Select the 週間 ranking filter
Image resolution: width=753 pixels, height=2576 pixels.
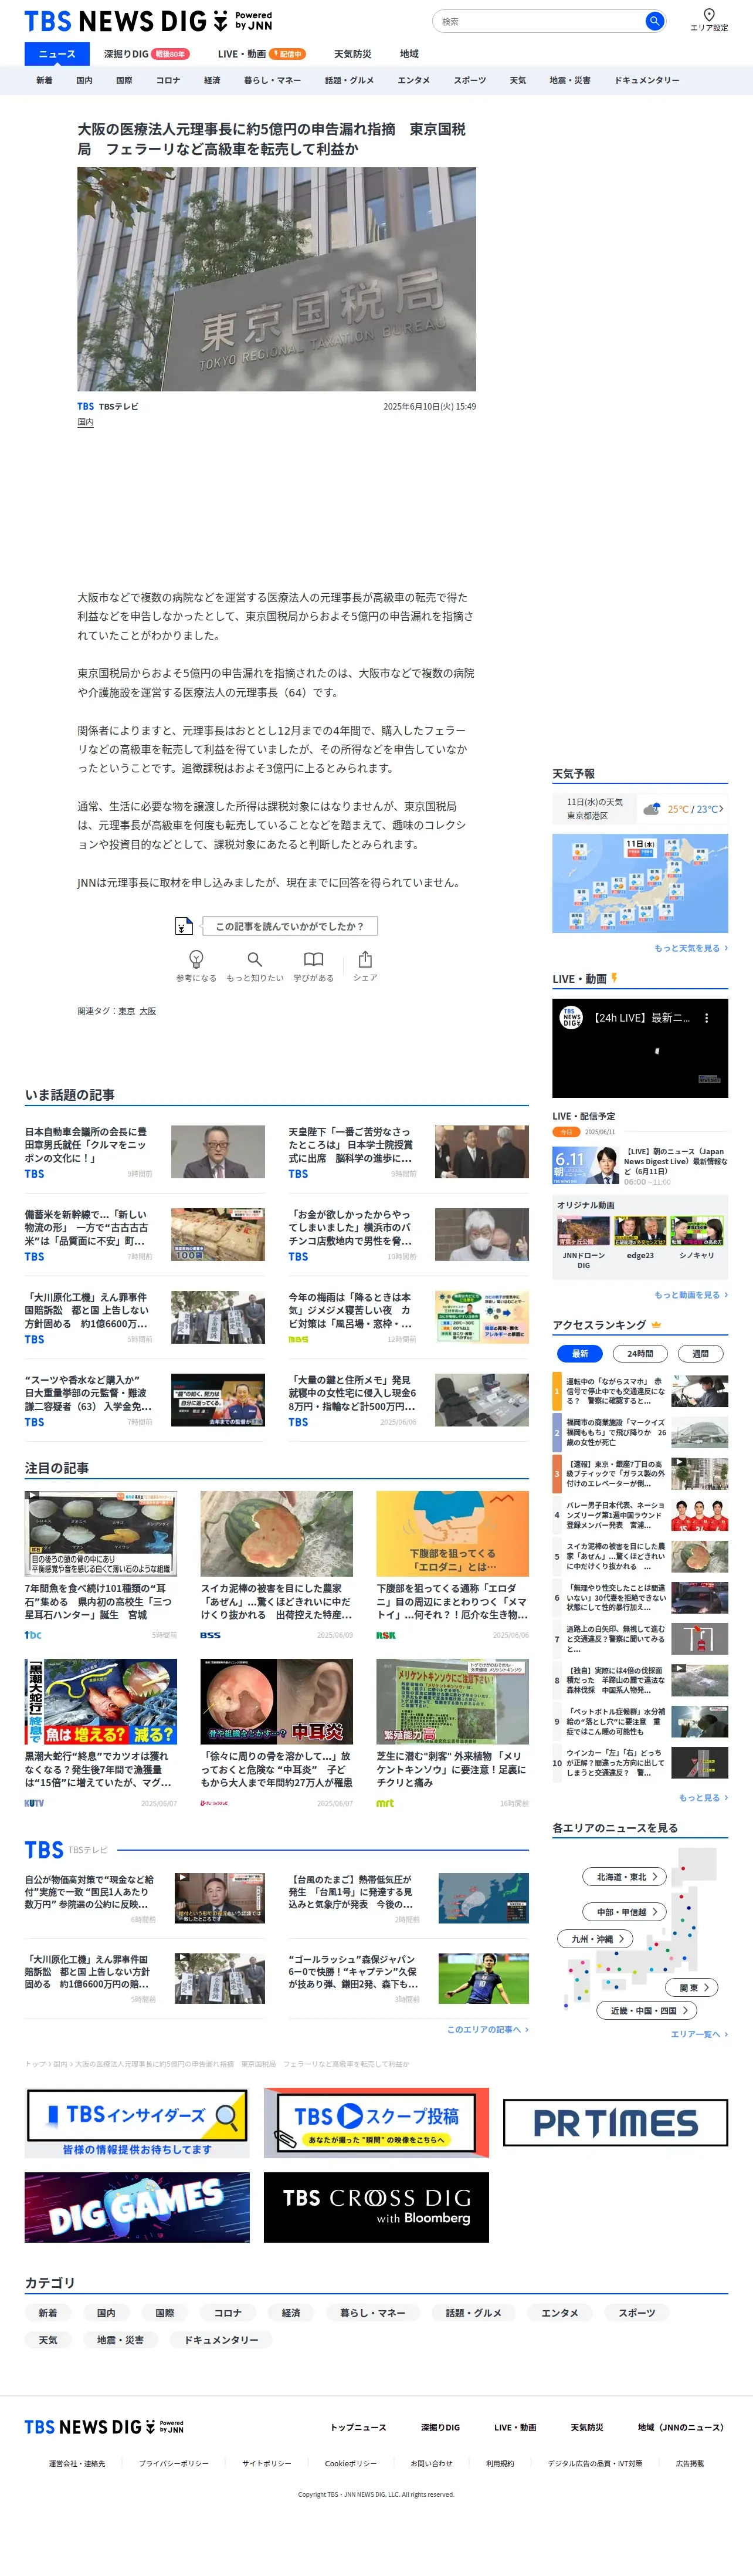pyautogui.click(x=700, y=1354)
